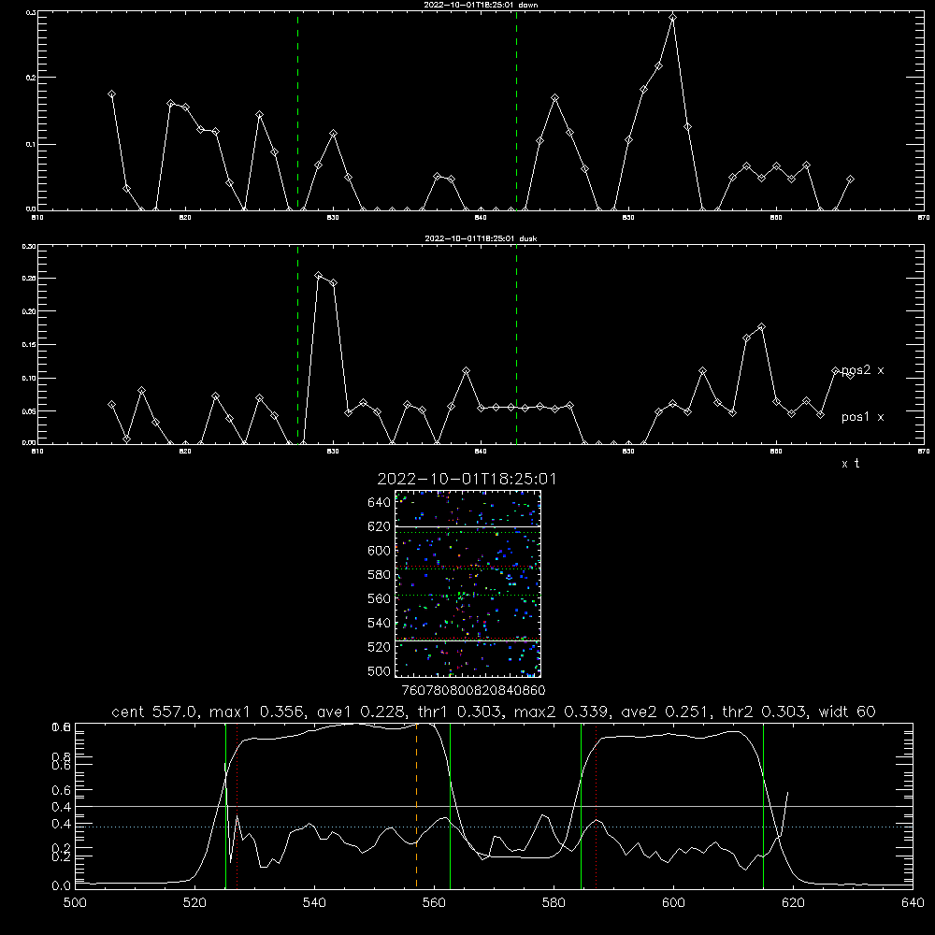
Task: Click the 600 label on the bottom plot x-axis
Action: [x=674, y=903]
